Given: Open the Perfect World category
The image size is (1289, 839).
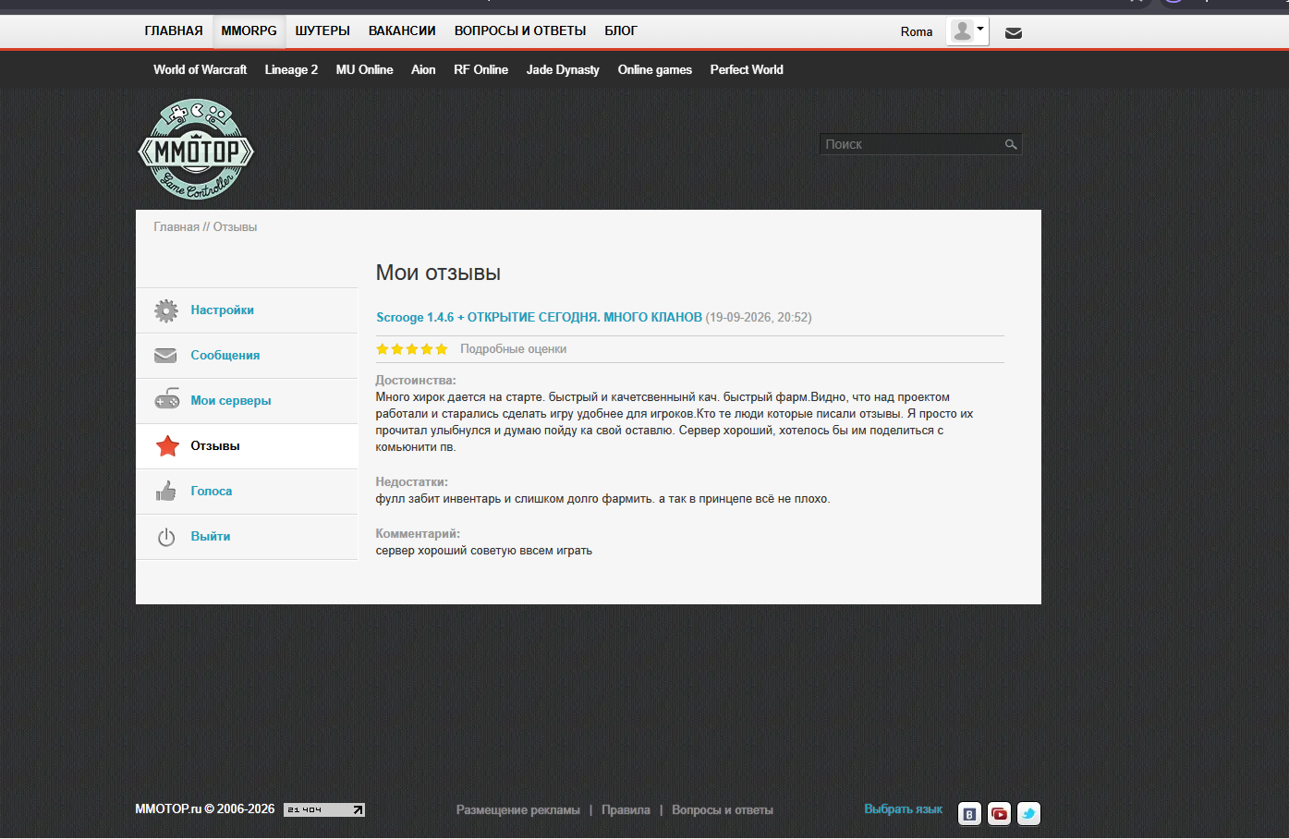Looking at the screenshot, I should pyautogui.click(x=747, y=70).
